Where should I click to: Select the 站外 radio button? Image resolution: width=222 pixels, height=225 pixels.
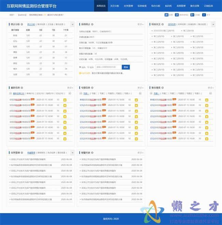(x=88, y=67)
